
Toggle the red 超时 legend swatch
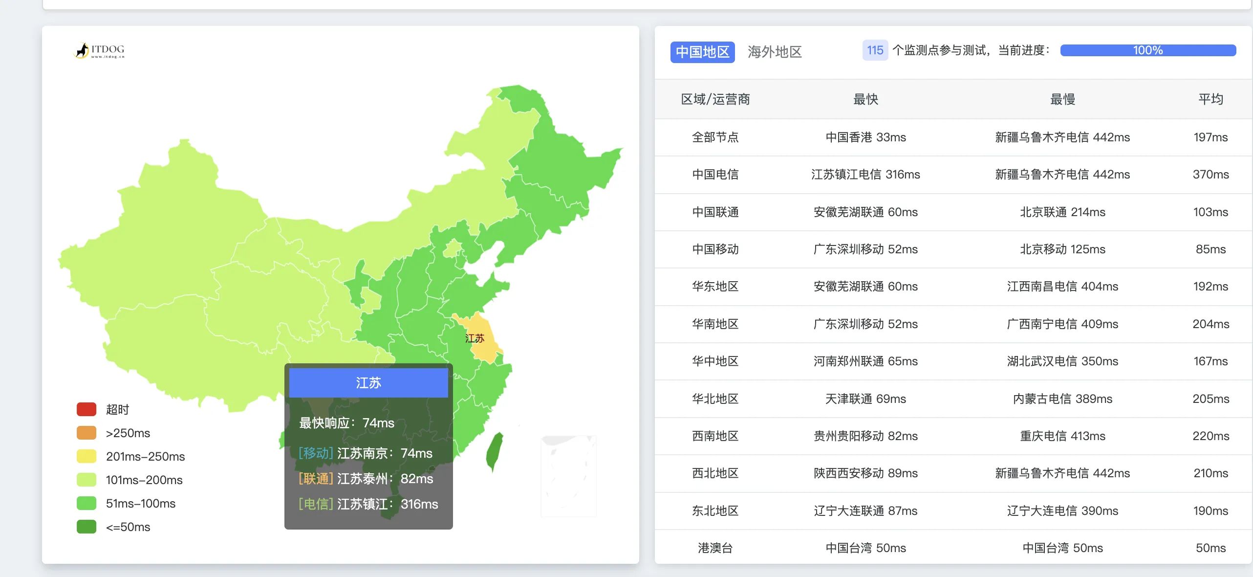[x=86, y=409]
